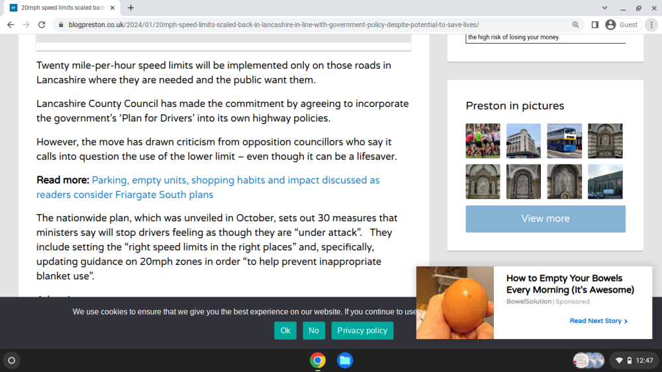Open the Friargate South plans article link

tap(208, 187)
